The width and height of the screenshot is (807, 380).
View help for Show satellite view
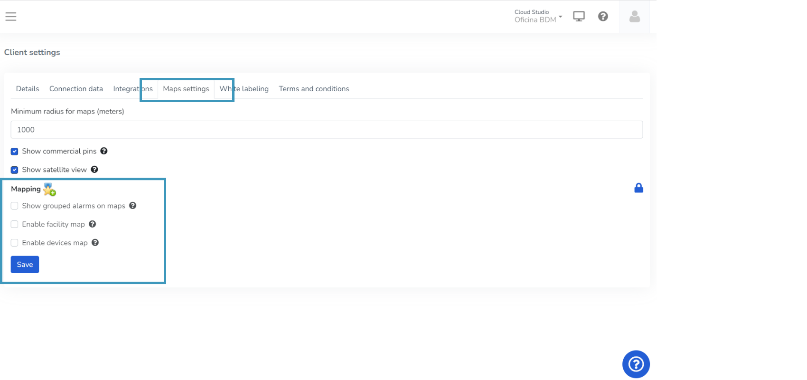[94, 170]
